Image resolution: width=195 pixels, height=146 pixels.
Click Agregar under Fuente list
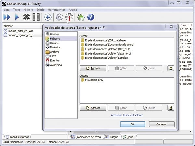pos(93,68)
